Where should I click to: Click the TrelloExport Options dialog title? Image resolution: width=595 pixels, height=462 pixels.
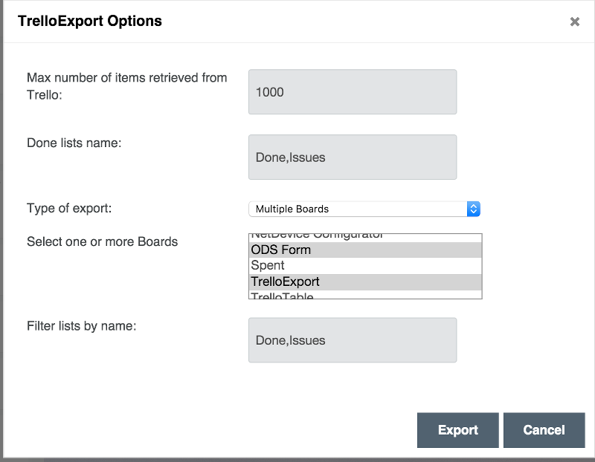[89, 21]
